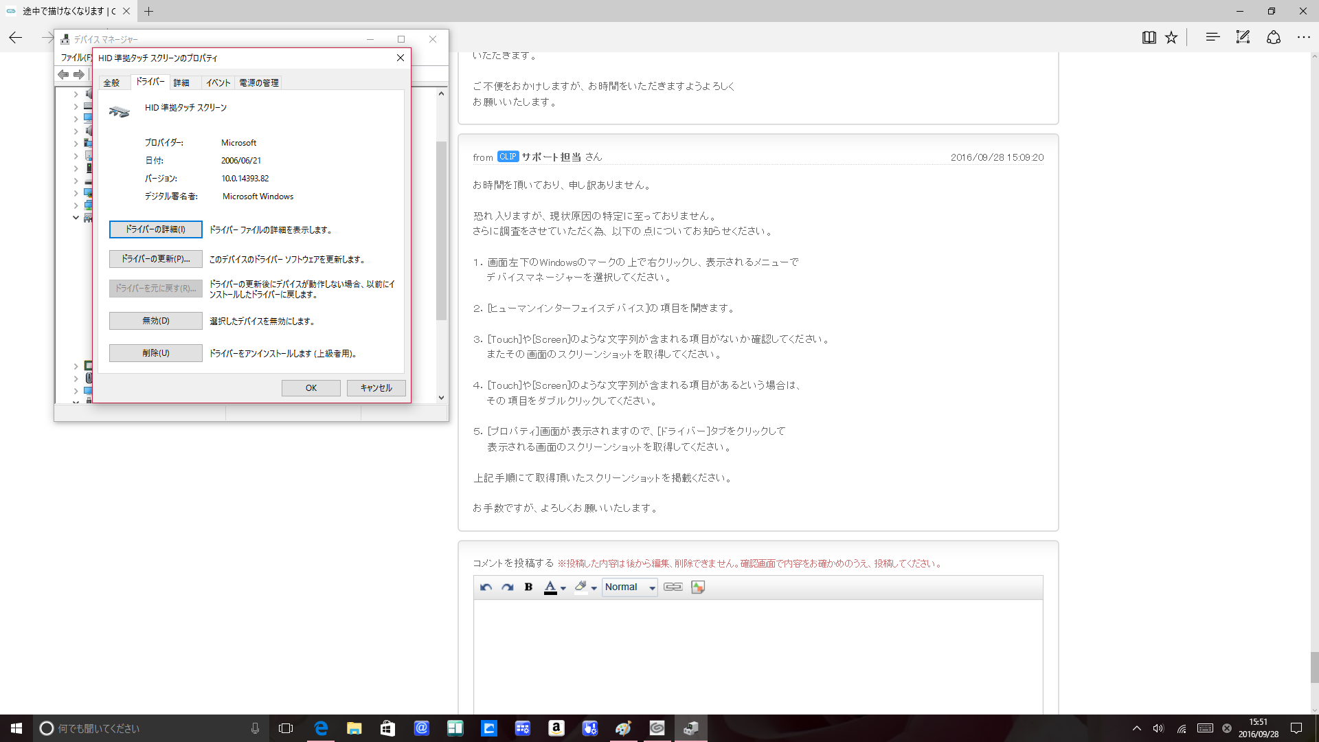Click the undo icon in comment editor
The height and width of the screenshot is (742, 1319).
(x=486, y=587)
